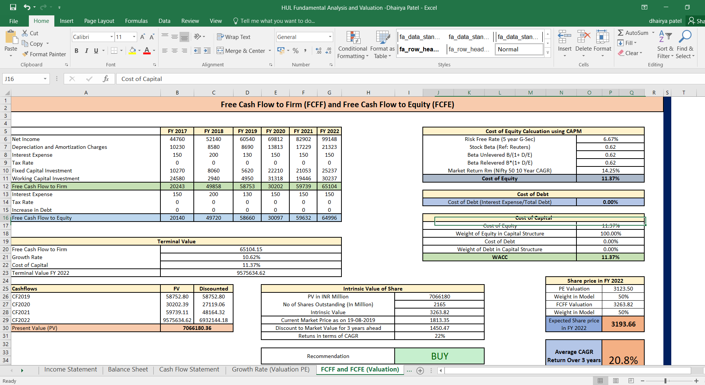Click Merge & Center
This screenshot has height=385, width=705.
241,51
